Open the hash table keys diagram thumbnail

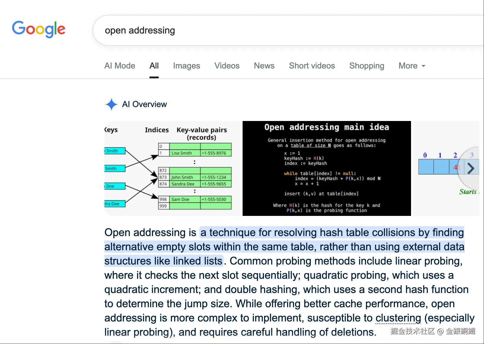[x=172, y=168]
